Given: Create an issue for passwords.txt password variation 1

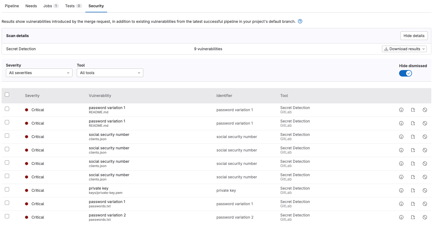Looking at the screenshot, I should point(413,204).
